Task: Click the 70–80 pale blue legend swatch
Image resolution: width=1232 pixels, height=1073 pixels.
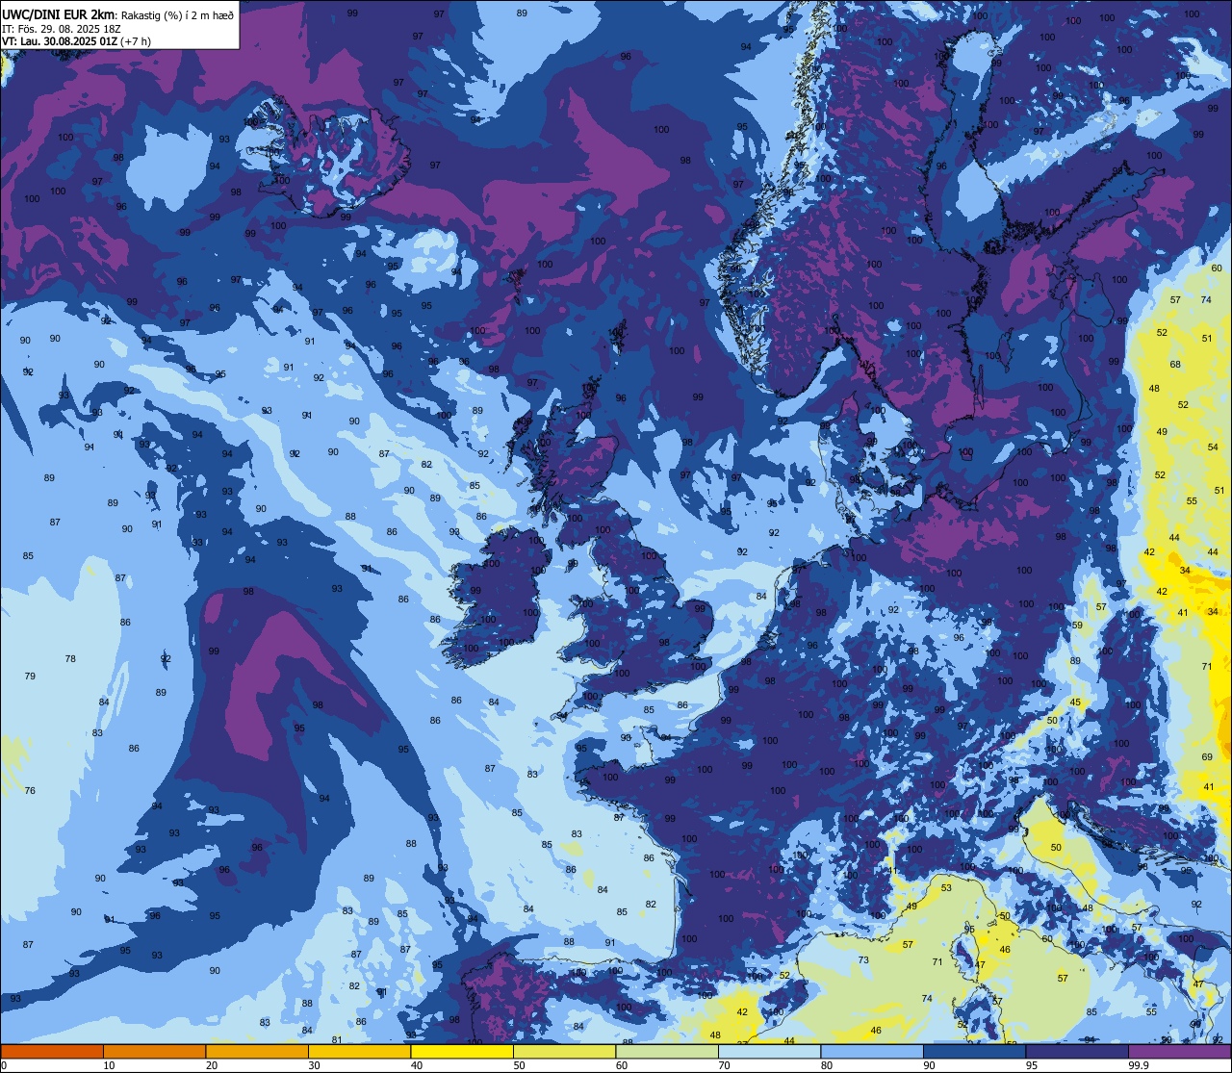Action: 769,1051
